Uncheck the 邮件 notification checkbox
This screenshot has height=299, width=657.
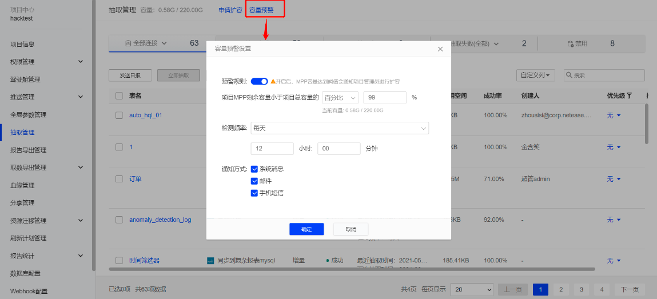pyautogui.click(x=254, y=181)
